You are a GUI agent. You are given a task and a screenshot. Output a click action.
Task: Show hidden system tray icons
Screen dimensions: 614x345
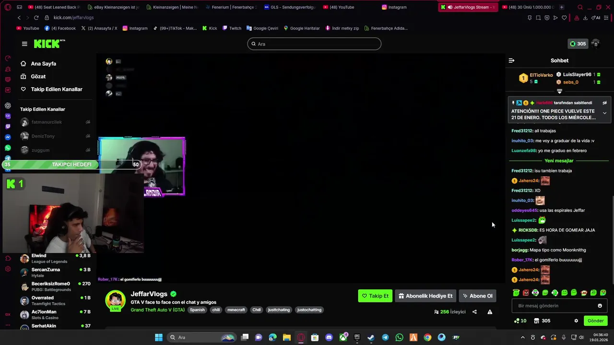pos(522,337)
